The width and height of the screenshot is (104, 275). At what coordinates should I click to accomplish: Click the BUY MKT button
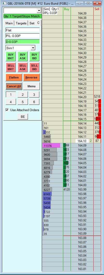click(x=11, y=56)
